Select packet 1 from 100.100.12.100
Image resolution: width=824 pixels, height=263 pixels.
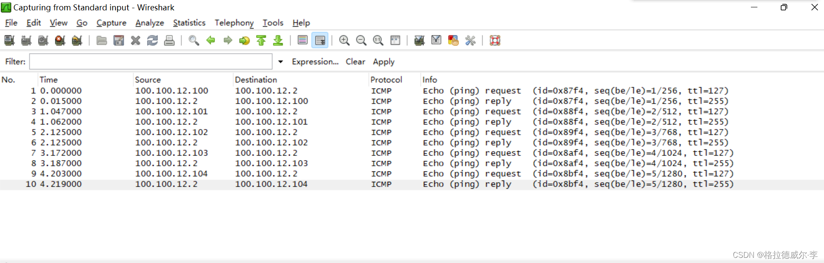tap(412, 91)
